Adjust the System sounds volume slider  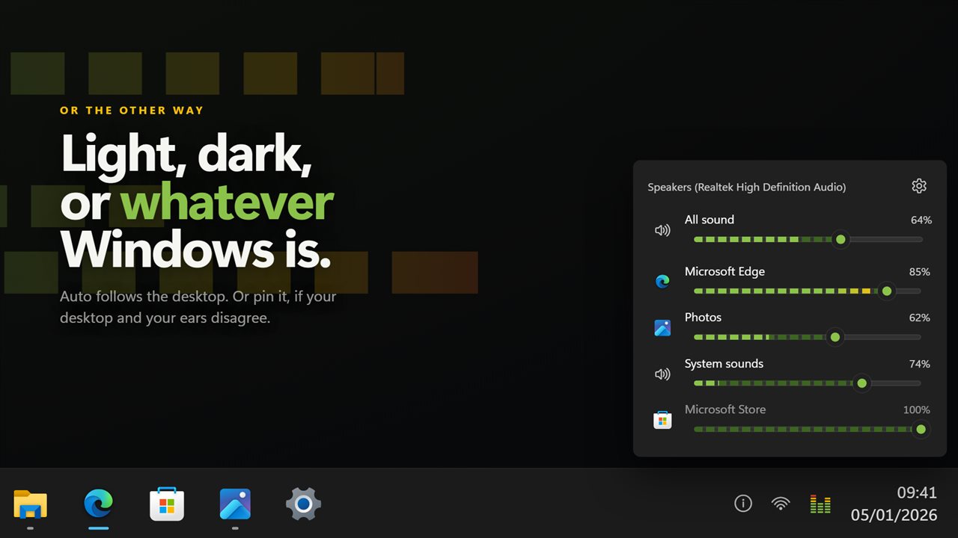tap(808, 383)
